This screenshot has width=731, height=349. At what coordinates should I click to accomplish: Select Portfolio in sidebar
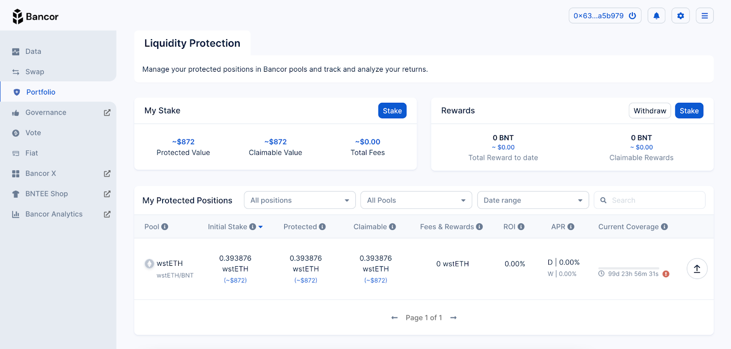pyautogui.click(x=58, y=92)
